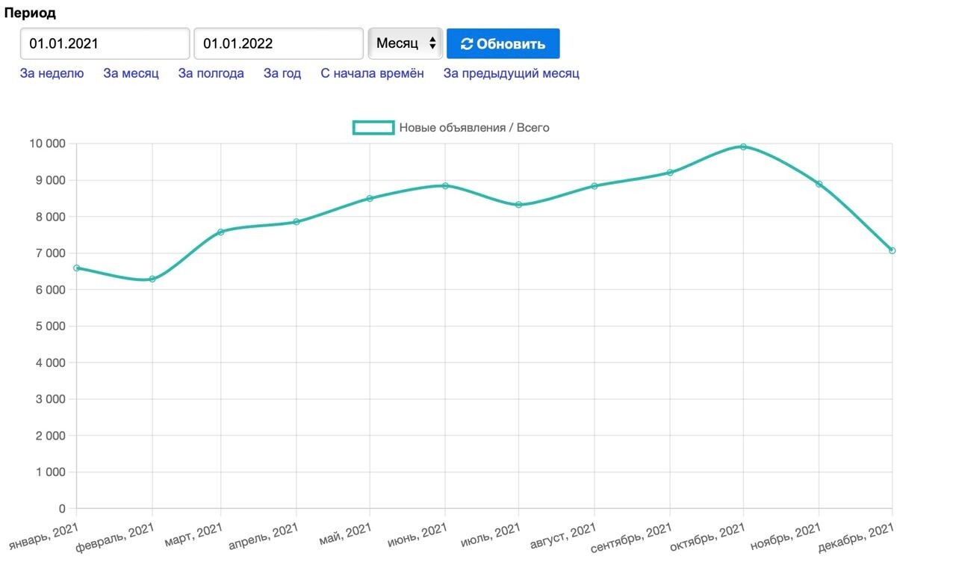956x574 pixels.
Task: Click the 0 y-axis label
Action: tap(62, 509)
